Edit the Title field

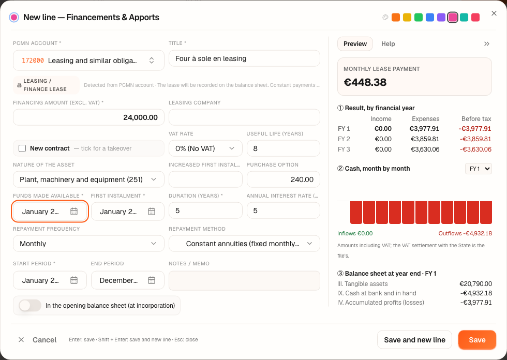pyautogui.click(x=244, y=58)
